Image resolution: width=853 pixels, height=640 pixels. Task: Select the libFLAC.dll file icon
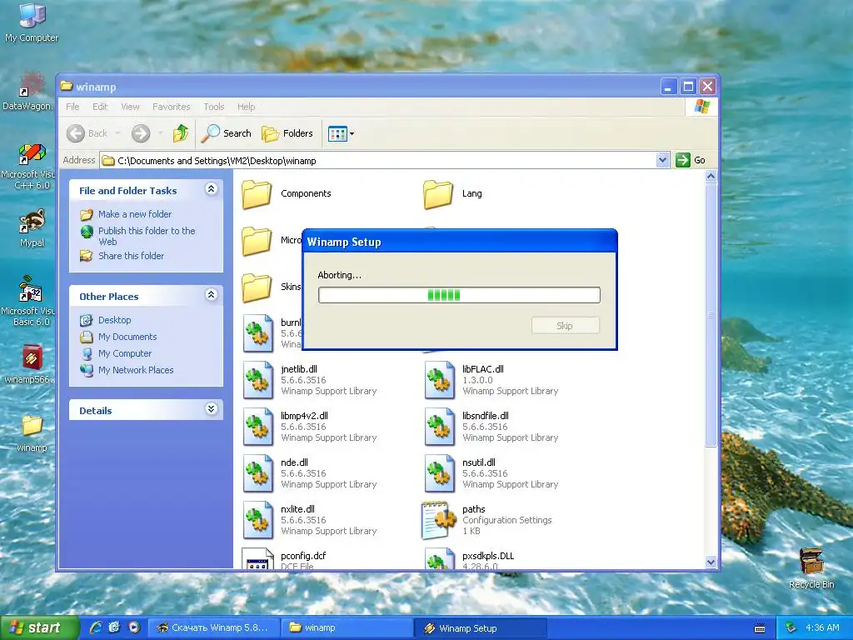click(x=439, y=380)
